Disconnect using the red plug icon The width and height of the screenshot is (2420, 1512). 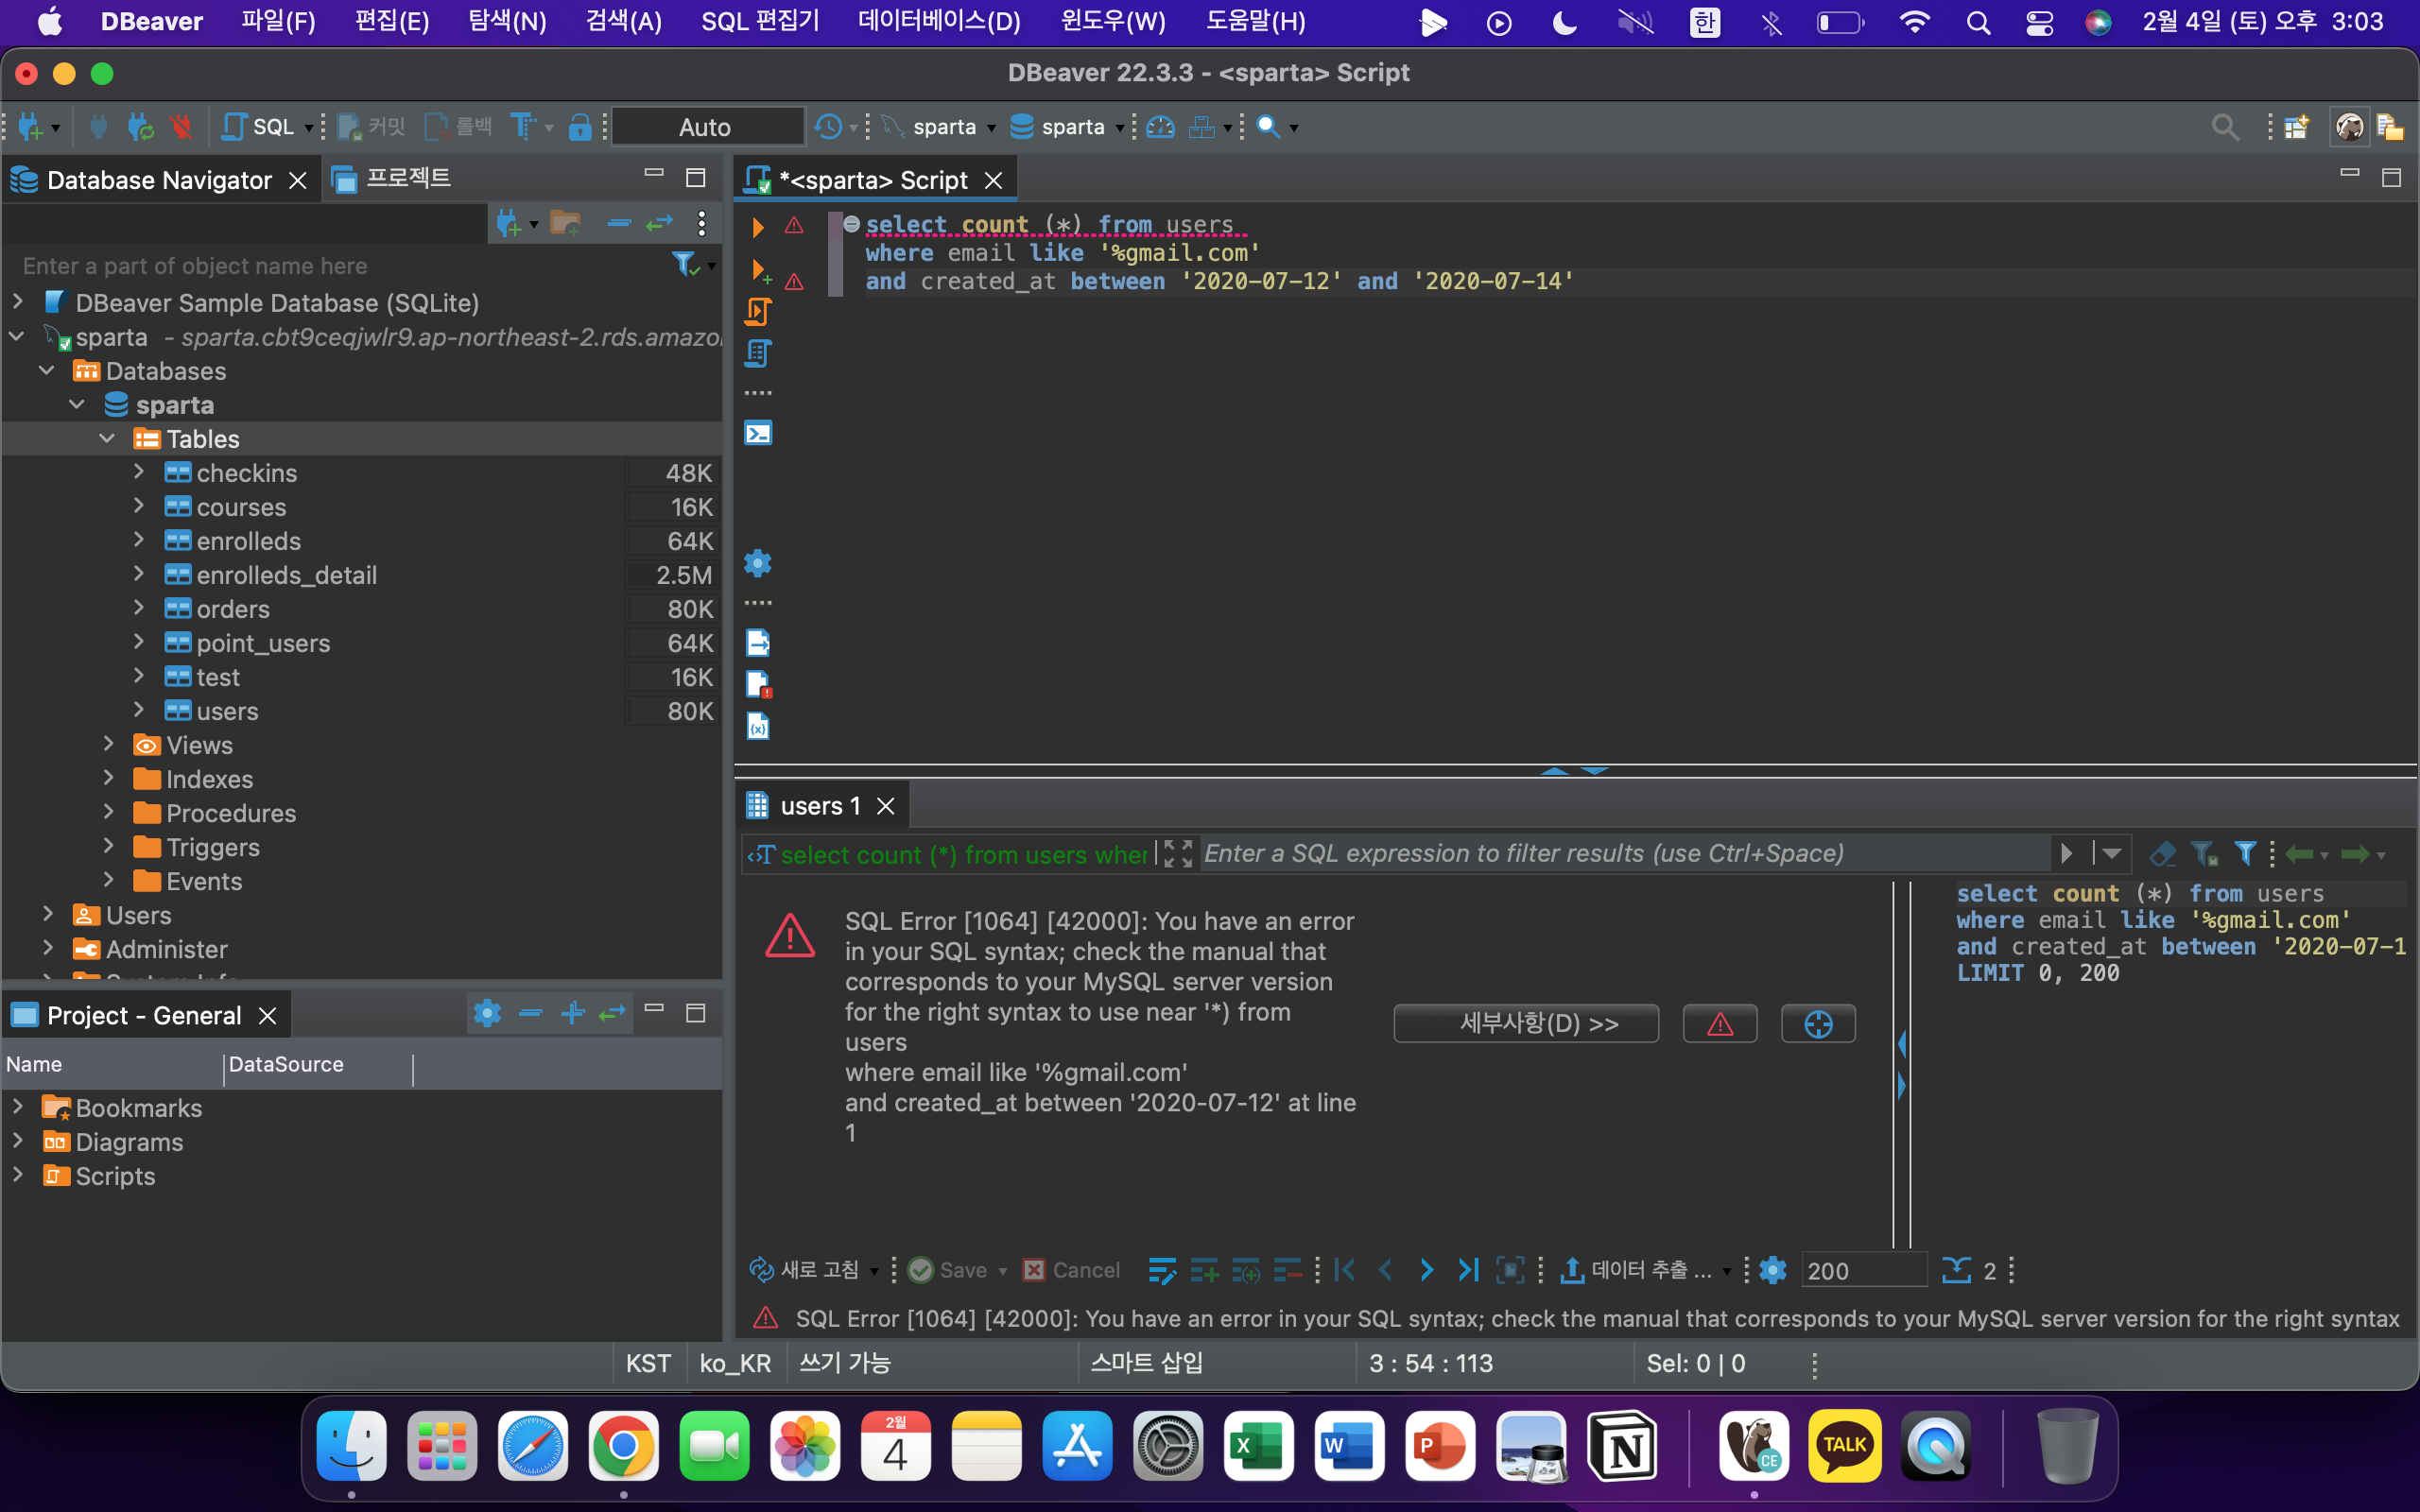click(181, 127)
